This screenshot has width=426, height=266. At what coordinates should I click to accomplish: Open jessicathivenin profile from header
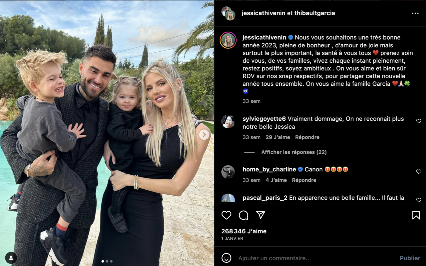pyautogui.click(x=264, y=13)
